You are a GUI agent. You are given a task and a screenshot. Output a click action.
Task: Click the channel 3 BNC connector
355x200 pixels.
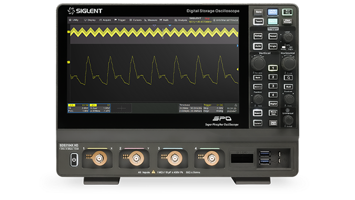coord(174,158)
